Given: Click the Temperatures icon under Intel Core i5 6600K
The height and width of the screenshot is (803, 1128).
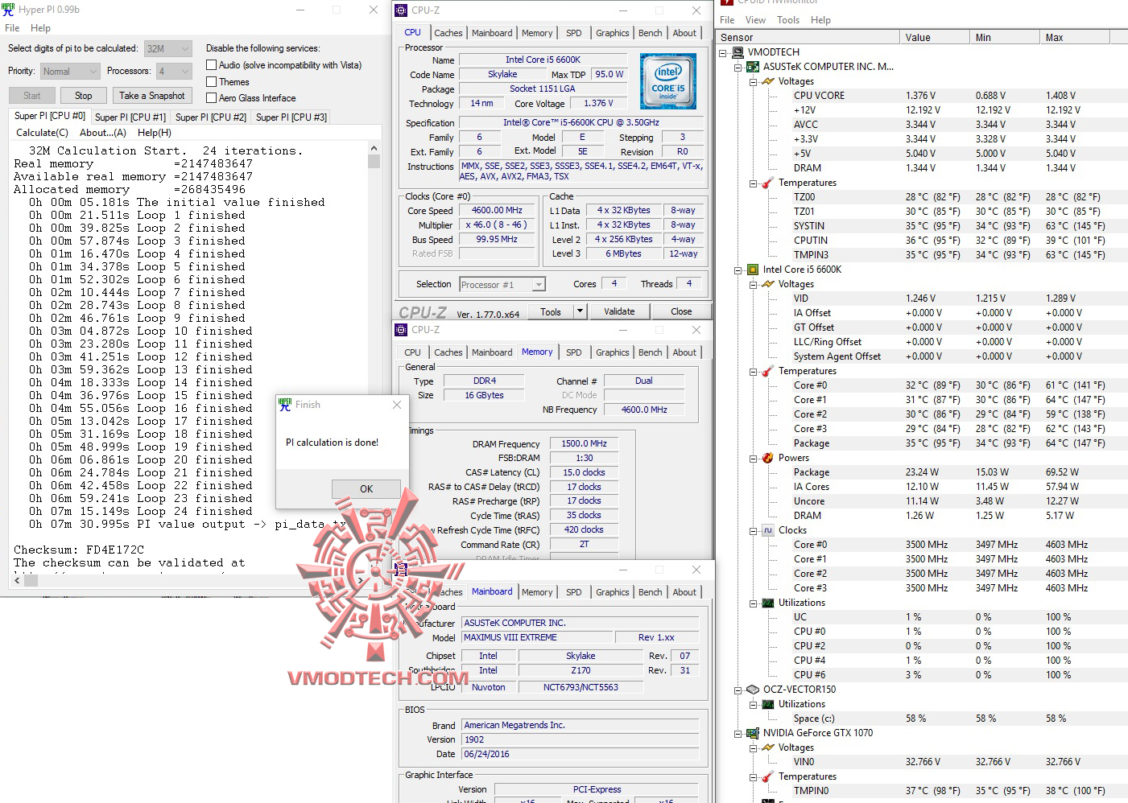Looking at the screenshot, I should [767, 371].
